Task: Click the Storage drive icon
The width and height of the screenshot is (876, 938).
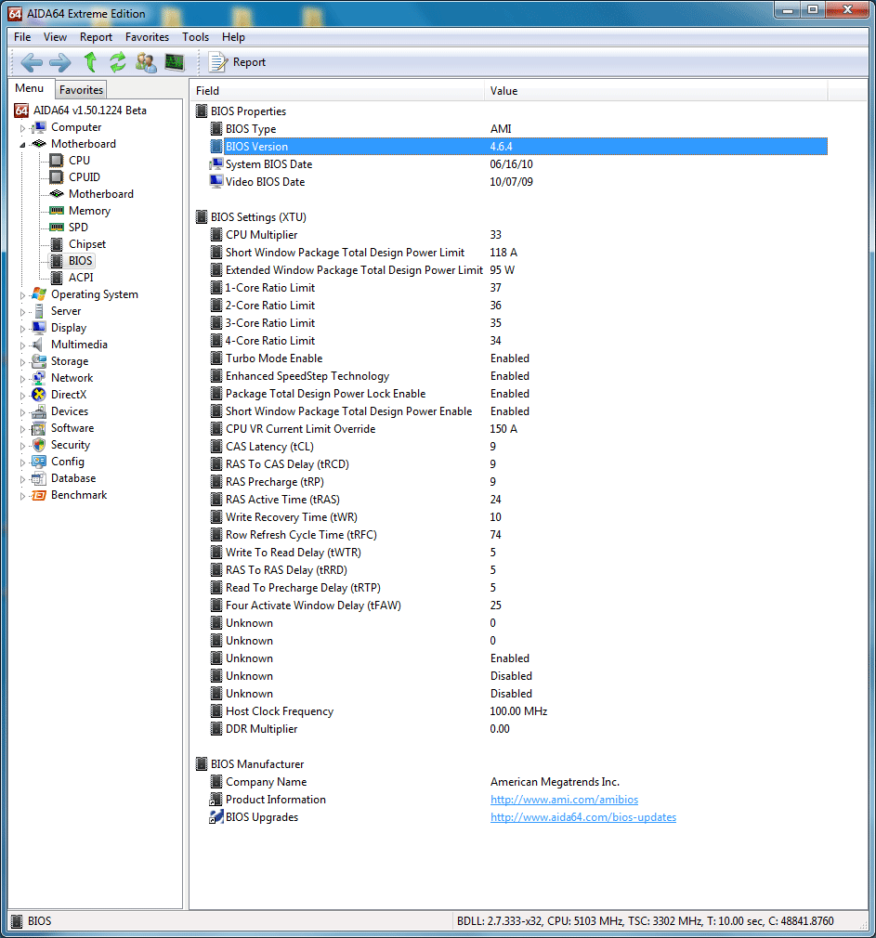Action: click(x=39, y=361)
